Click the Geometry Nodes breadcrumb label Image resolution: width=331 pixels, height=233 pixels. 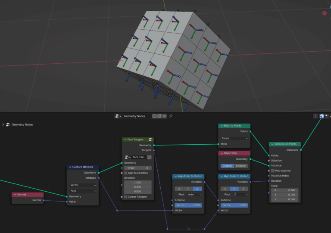pos(22,124)
